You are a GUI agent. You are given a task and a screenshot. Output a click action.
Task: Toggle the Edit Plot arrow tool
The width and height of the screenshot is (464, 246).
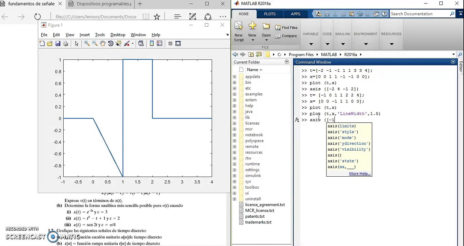coord(77,43)
